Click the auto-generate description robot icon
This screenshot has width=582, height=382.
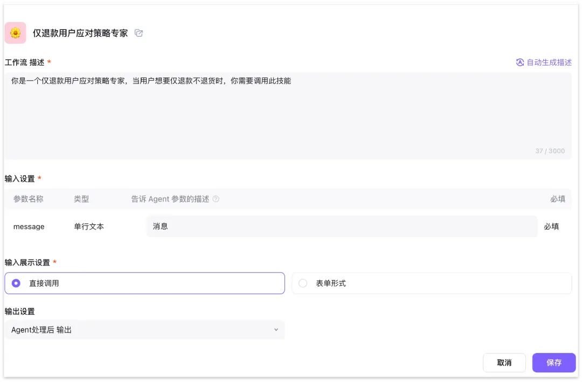pyautogui.click(x=520, y=62)
